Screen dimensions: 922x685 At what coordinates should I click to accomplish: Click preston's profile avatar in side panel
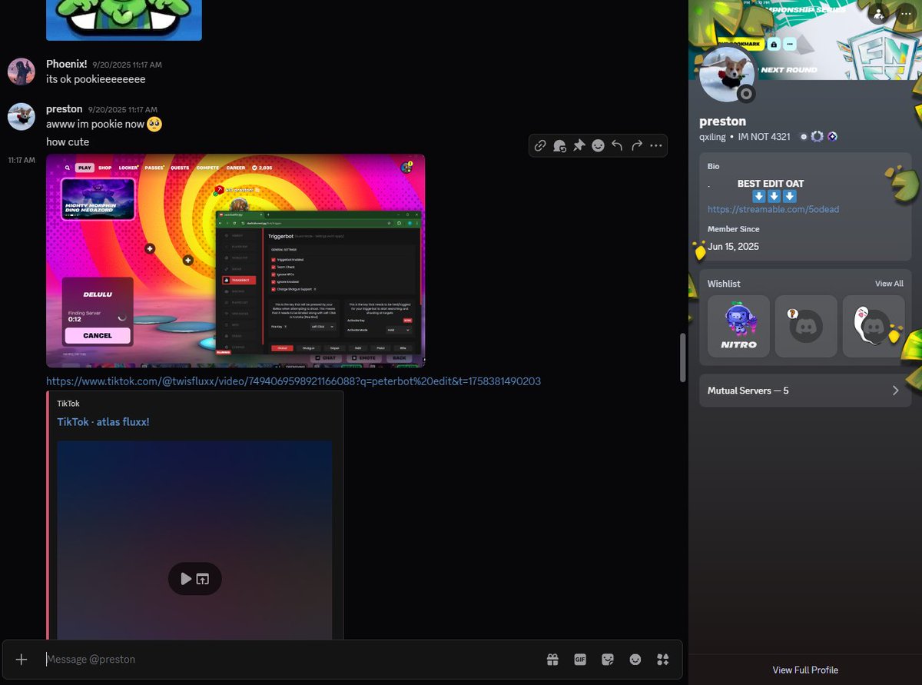[727, 74]
